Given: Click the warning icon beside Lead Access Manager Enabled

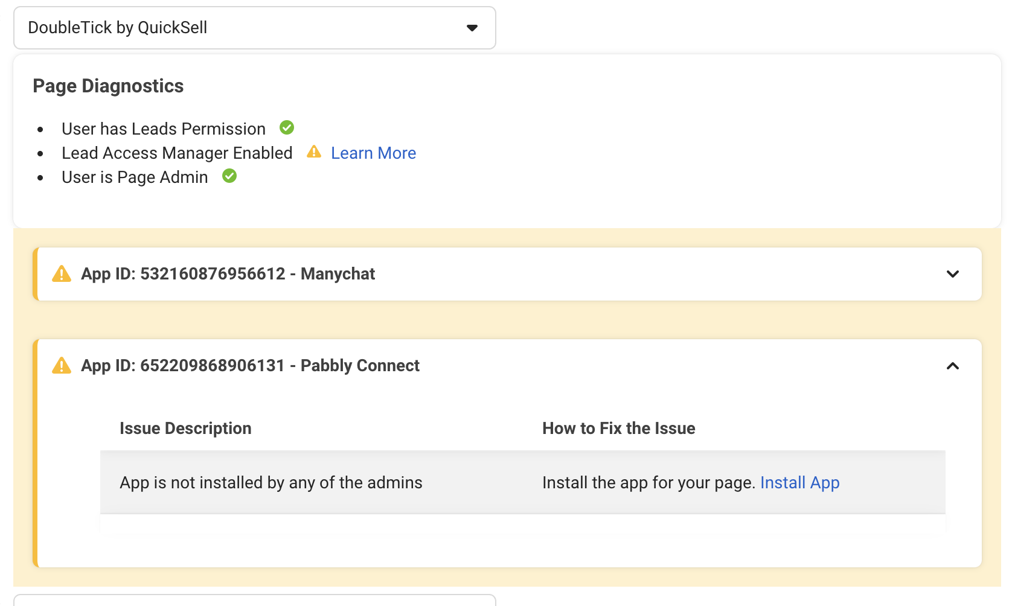Looking at the screenshot, I should pos(314,151).
